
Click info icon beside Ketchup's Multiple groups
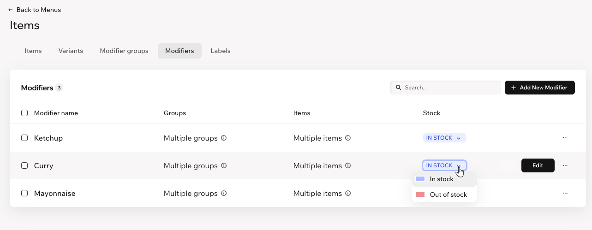point(224,138)
